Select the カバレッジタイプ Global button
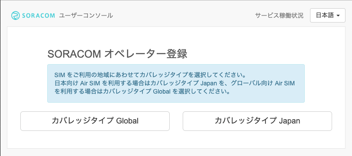Image resolution: width=352 pixels, height=156 pixels. click(95, 121)
